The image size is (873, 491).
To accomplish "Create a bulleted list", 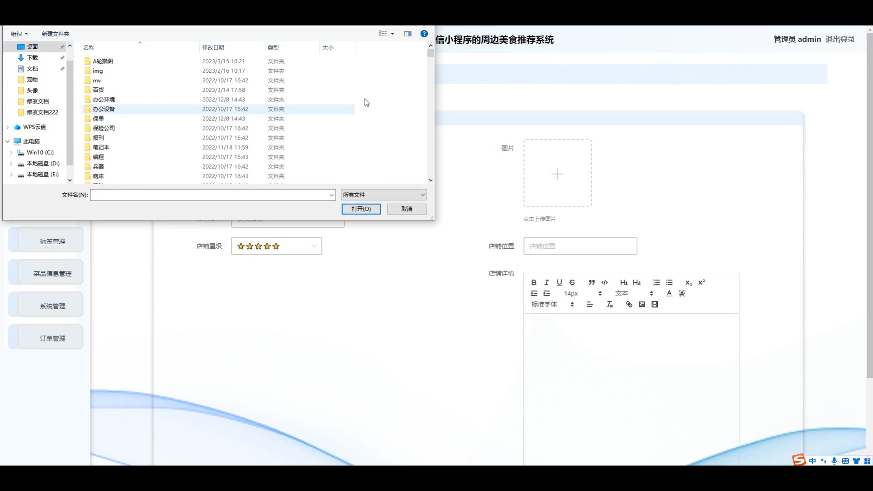I will (x=669, y=282).
